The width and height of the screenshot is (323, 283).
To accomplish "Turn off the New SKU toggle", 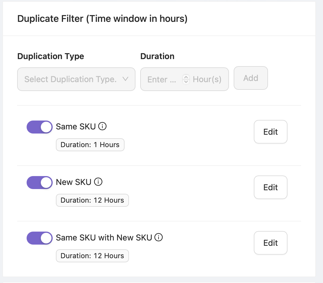I will click(40, 183).
